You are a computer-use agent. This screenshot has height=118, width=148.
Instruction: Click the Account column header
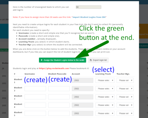pyautogui.click(x=76, y=74)
